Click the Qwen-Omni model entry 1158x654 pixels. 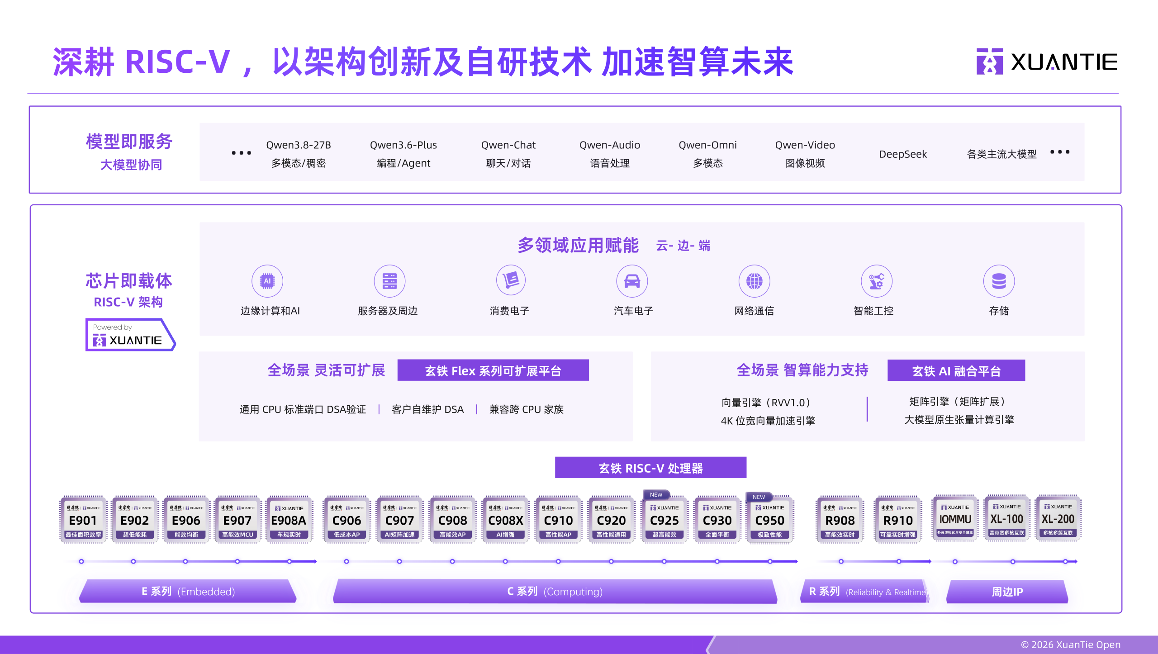pyautogui.click(x=708, y=154)
